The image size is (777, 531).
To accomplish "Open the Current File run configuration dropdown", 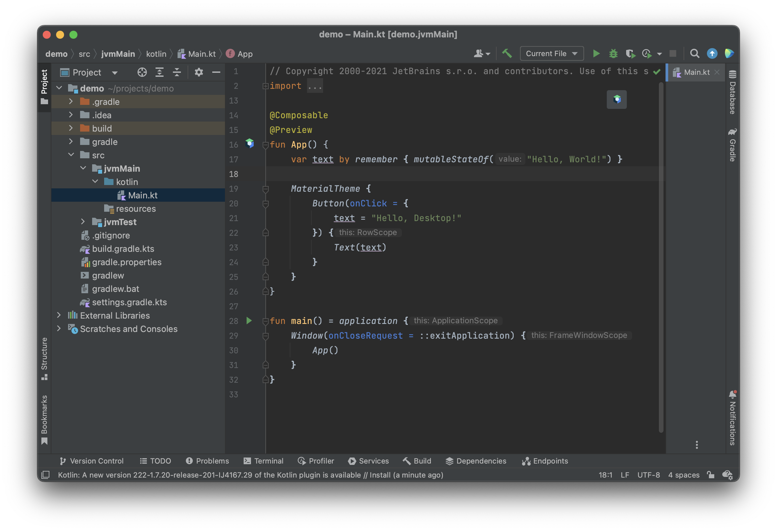I will 552,53.
